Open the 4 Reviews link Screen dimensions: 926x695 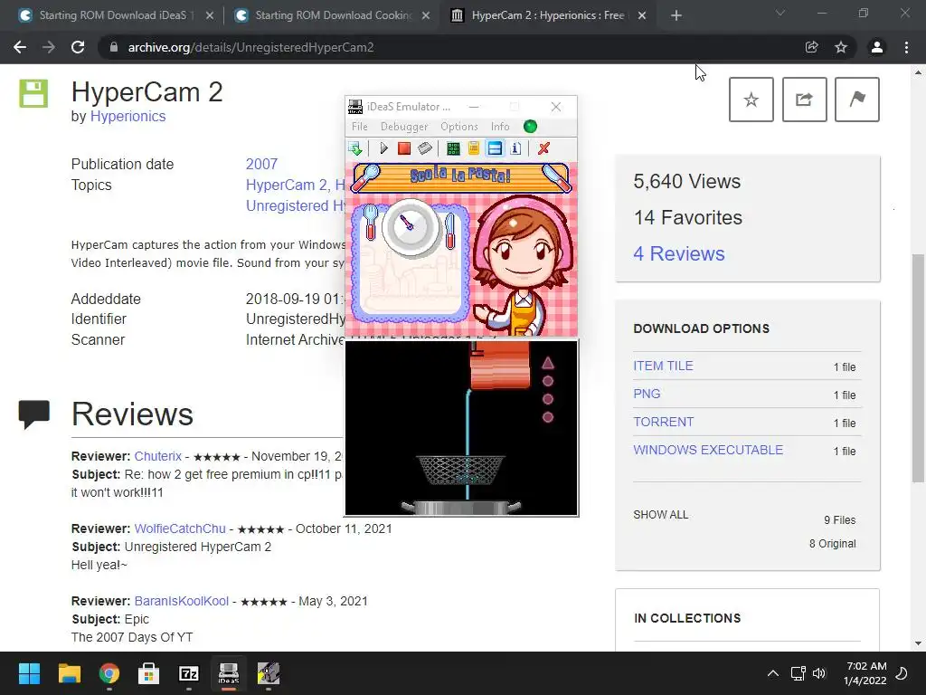678,253
